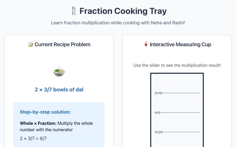
Task: Click the 0.25 mark on measuring cup
Action: (159, 132)
